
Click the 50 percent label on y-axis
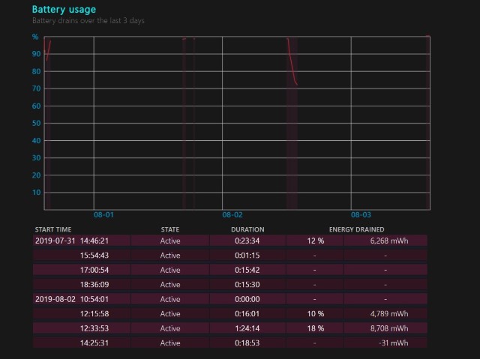[x=35, y=123]
